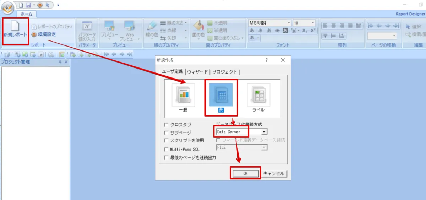426x200 pixels.
Task: Switch to the プロジェクト tab
Action: [225, 72]
